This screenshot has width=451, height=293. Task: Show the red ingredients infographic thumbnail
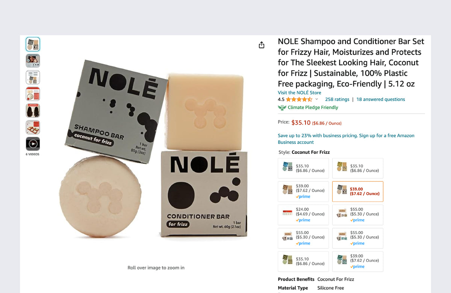(33, 94)
